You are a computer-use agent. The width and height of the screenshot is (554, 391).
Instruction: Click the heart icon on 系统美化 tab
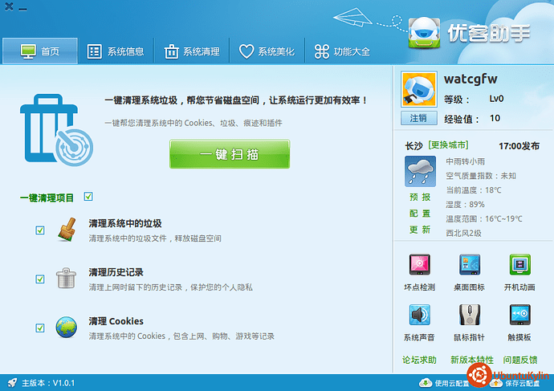pyautogui.click(x=246, y=51)
